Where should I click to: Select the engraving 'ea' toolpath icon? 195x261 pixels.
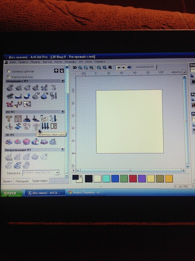point(44,118)
